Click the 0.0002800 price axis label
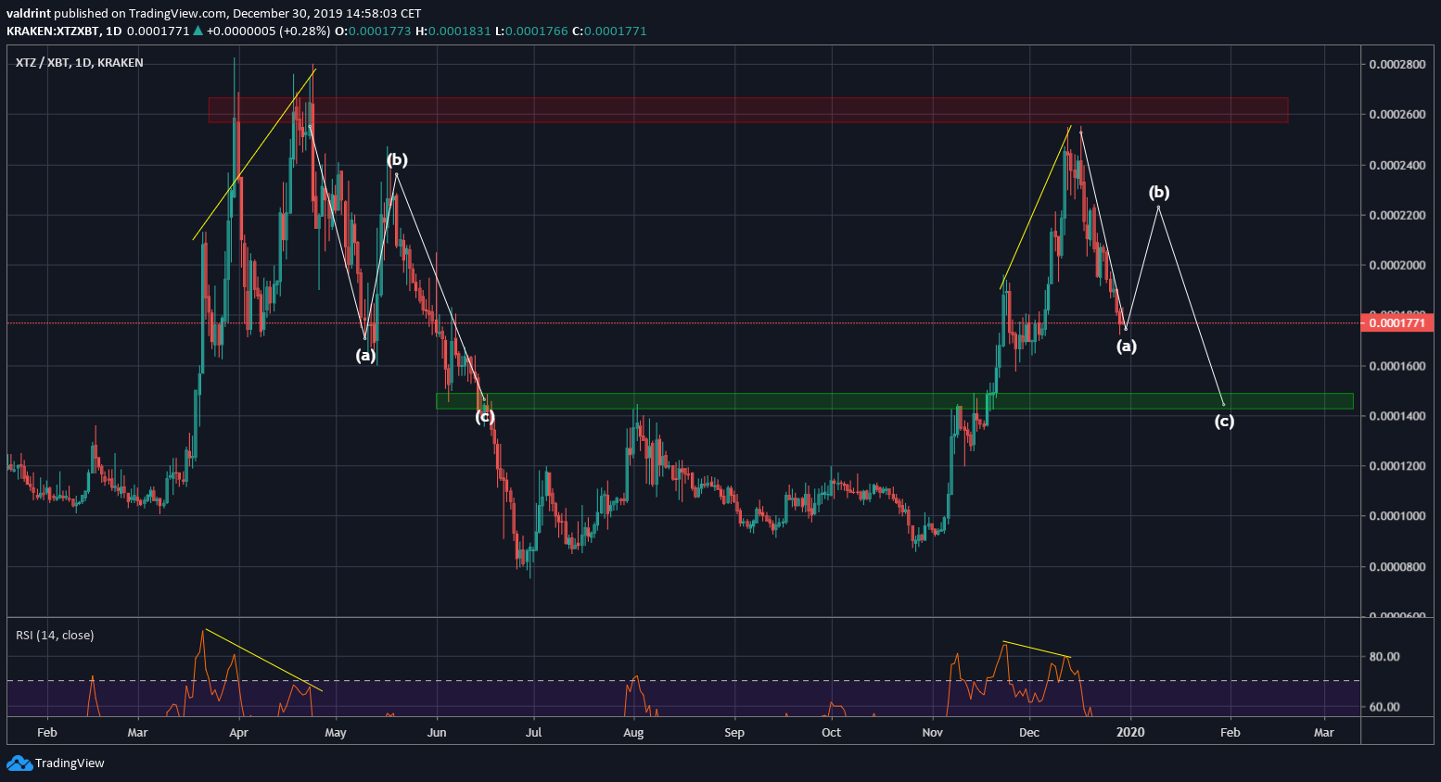The image size is (1441, 782). pyautogui.click(x=1397, y=65)
